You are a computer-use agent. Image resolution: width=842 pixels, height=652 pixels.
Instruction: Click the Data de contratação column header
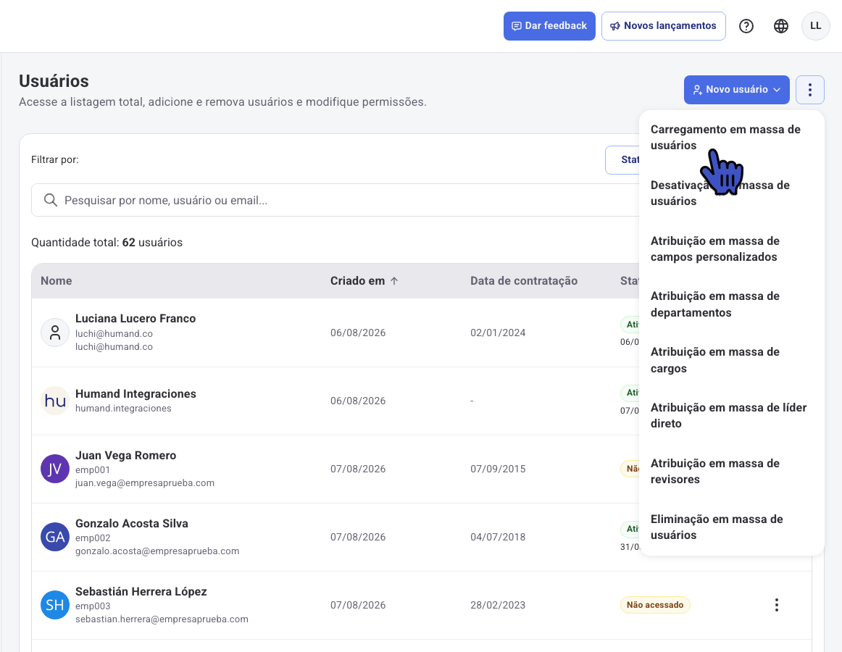[524, 281]
